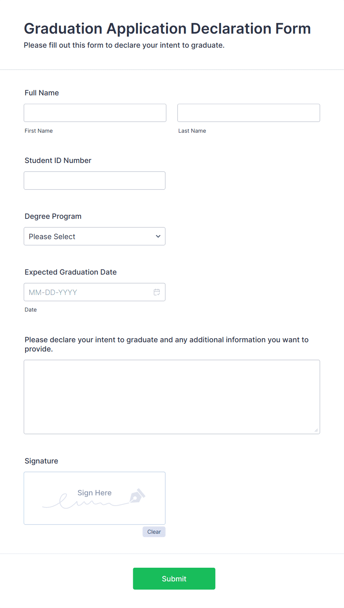Click the Student ID Number field

(95, 180)
